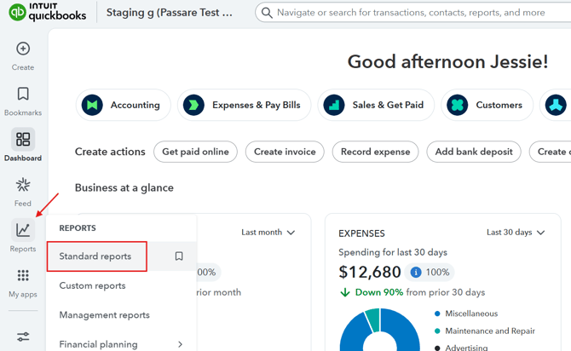Expand the Financial planning submenu
This screenshot has height=351, width=571.
click(180, 344)
